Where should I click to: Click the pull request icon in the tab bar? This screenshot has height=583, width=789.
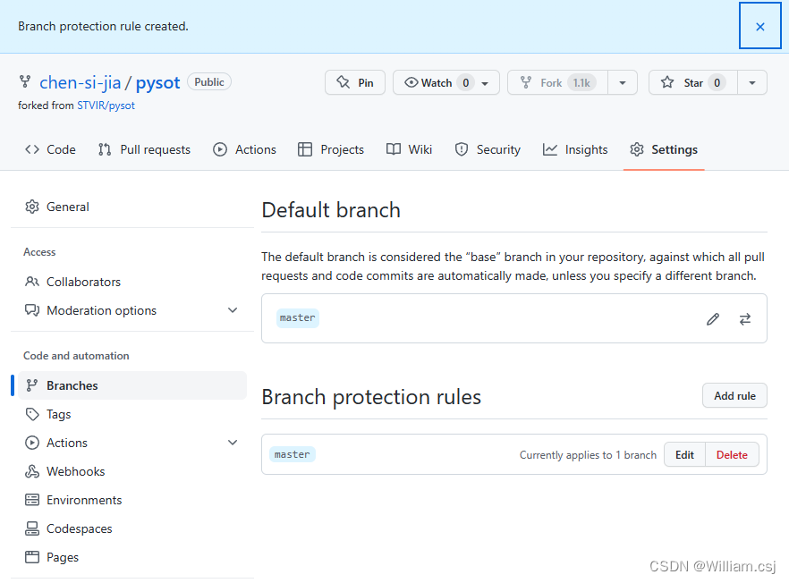(105, 149)
